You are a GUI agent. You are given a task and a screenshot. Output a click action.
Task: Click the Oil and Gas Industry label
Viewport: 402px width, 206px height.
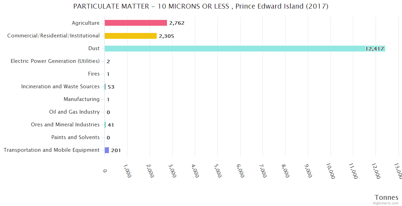[x=74, y=112]
